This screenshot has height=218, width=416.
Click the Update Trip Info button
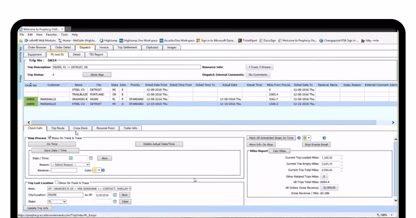(x=38, y=208)
